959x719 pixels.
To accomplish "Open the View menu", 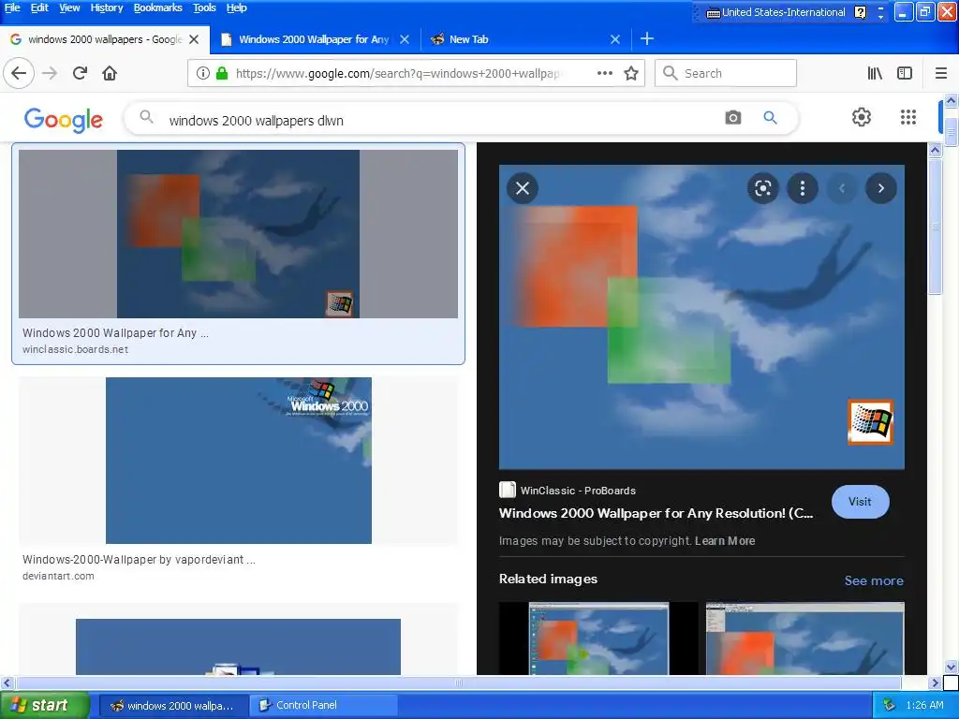I will (69, 7).
